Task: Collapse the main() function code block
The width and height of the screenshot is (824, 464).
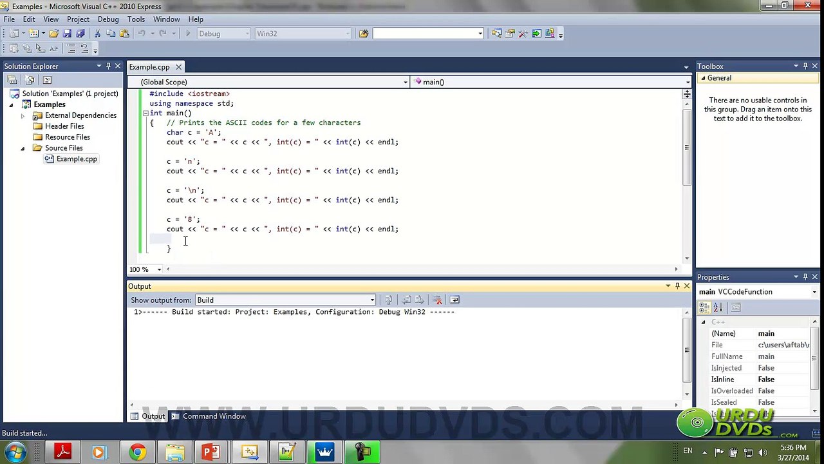Action: point(145,113)
